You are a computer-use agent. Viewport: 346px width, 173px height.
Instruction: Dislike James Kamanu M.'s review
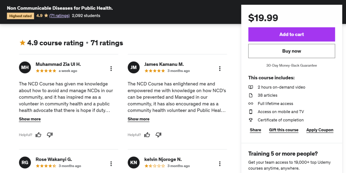pos(158,135)
